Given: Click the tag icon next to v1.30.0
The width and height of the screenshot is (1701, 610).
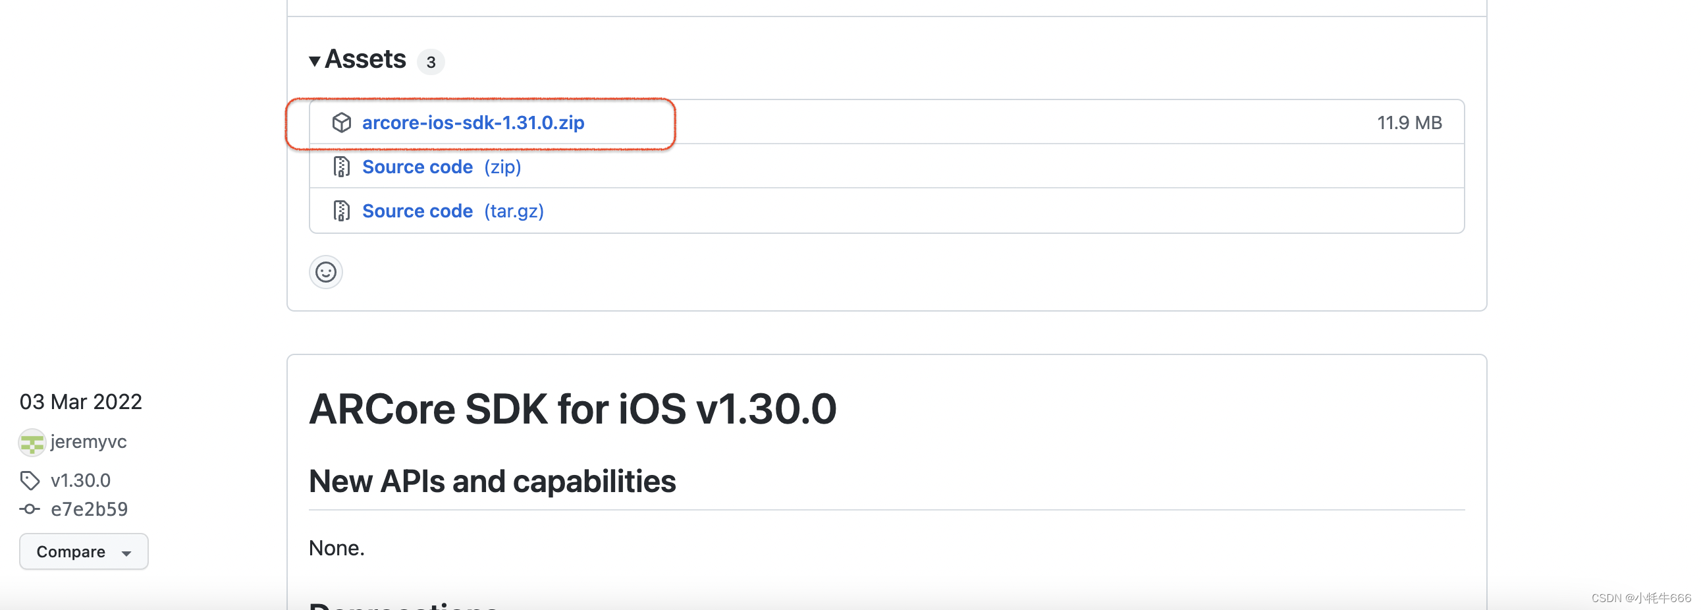Looking at the screenshot, I should pos(31,480).
